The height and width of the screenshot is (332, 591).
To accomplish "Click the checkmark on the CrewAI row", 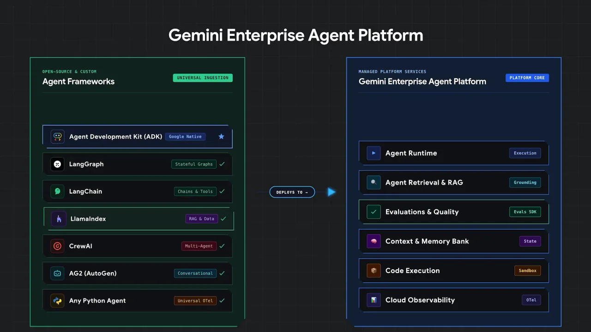I will [222, 246].
